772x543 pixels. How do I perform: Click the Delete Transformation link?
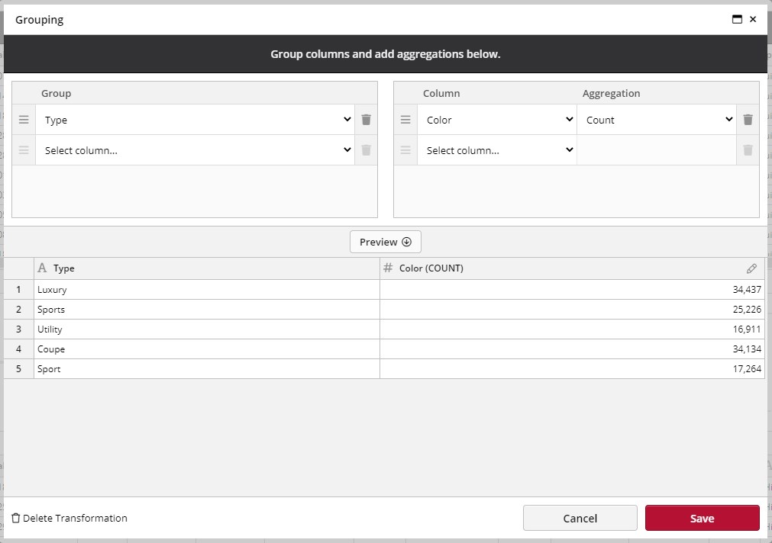pyautogui.click(x=73, y=518)
